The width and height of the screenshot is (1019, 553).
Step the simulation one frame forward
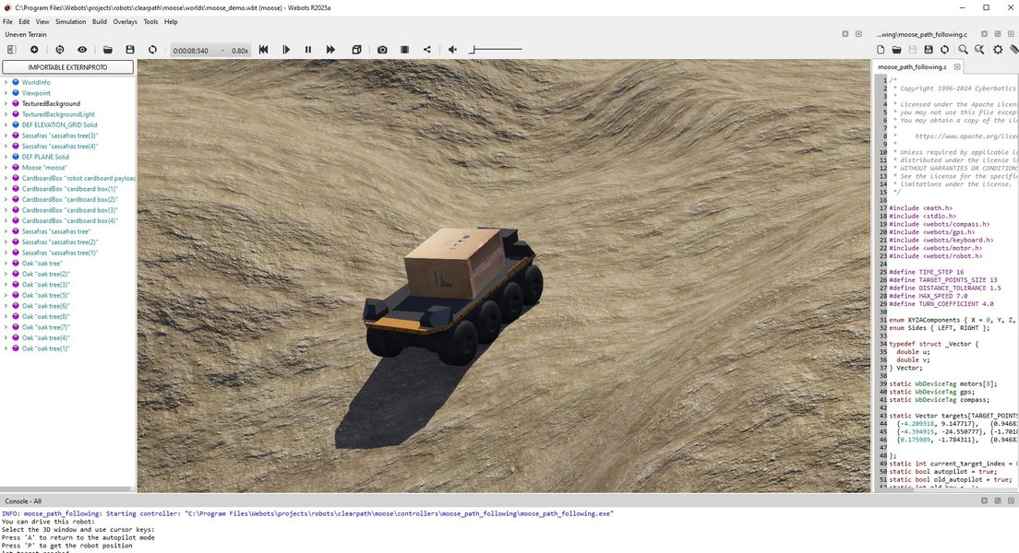coord(286,50)
